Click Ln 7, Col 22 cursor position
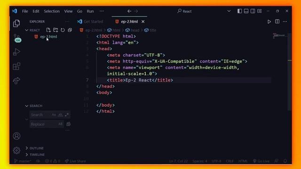Viewport: 301px width, 169px height. click(178, 161)
